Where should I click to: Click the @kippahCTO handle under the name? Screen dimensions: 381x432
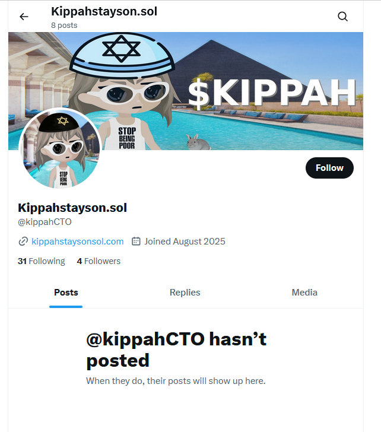45,222
